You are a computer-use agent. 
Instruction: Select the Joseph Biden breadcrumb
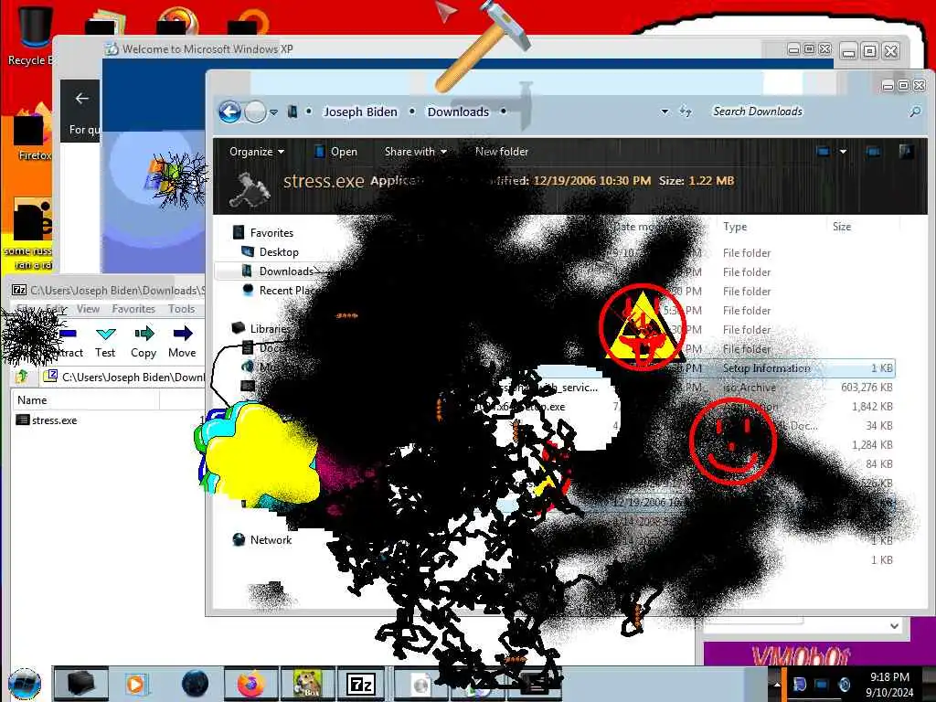pyautogui.click(x=360, y=112)
